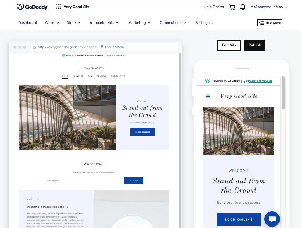This screenshot has width=301, height=228.
Task: Expand the Appointments dropdown menu
Action: [x=104, y=22]
